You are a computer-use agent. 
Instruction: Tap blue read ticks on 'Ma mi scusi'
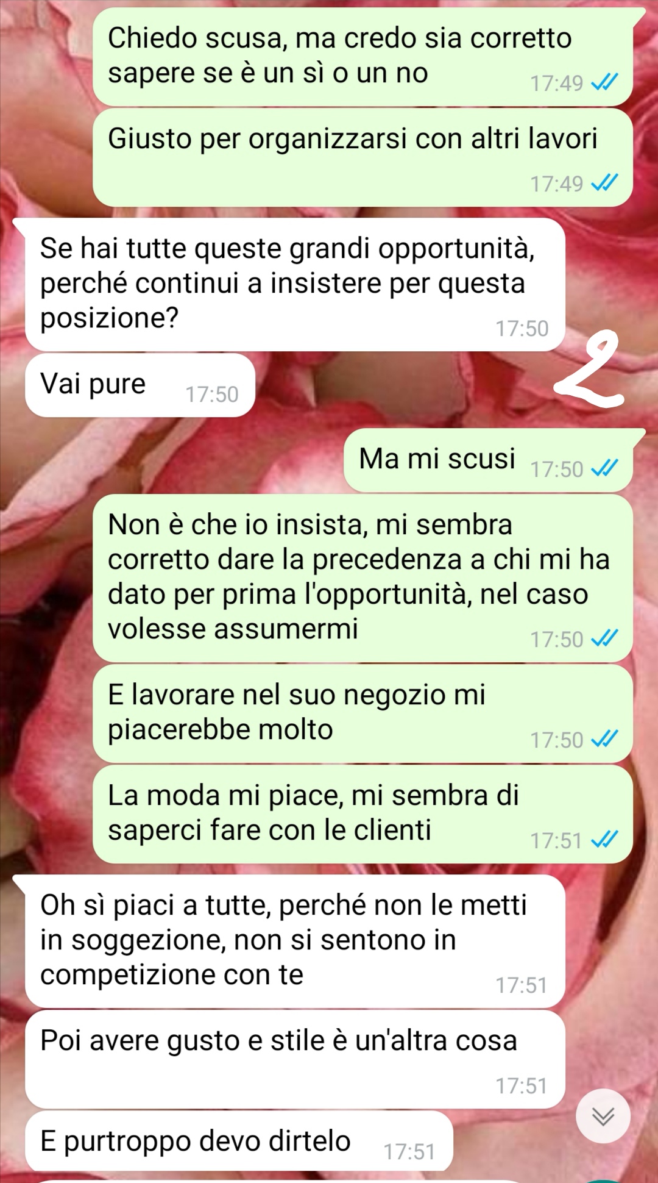605,468
